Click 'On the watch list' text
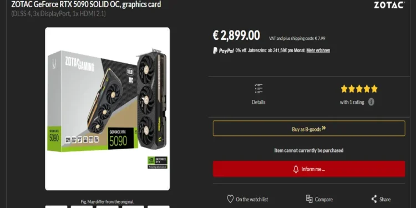416x208 pixels. (252, 199)
